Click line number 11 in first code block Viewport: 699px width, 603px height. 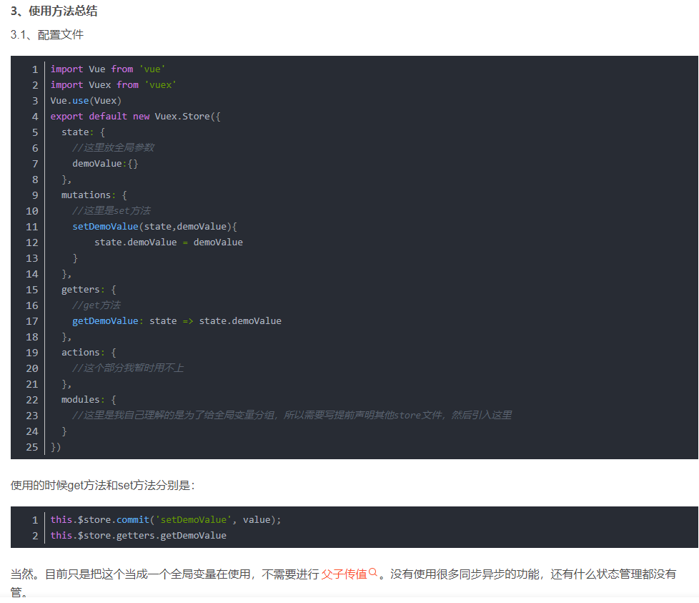click(x=32, y=227)
